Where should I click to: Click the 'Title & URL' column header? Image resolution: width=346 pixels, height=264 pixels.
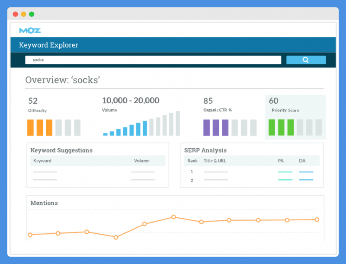click(215, 161)
